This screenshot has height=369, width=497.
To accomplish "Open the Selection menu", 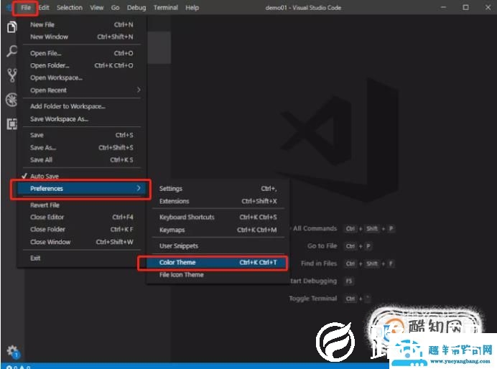I will tap(70, 8).
